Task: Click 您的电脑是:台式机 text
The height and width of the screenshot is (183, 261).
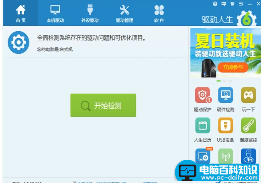Action: click(x=55, y=49)
